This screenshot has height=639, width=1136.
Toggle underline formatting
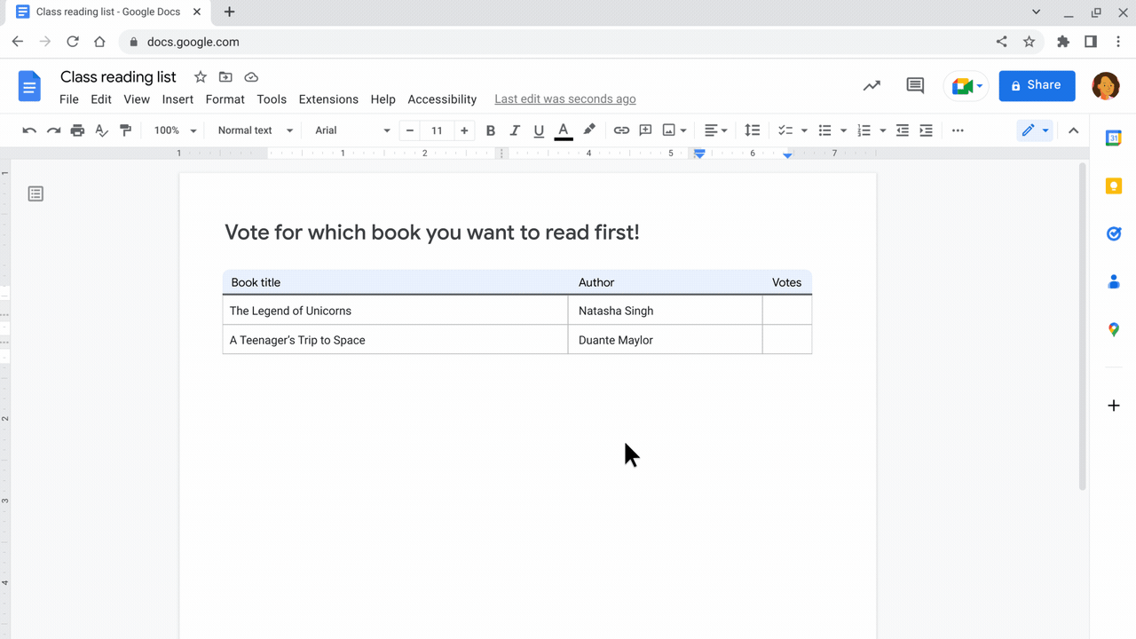click(x=539, y=130)
